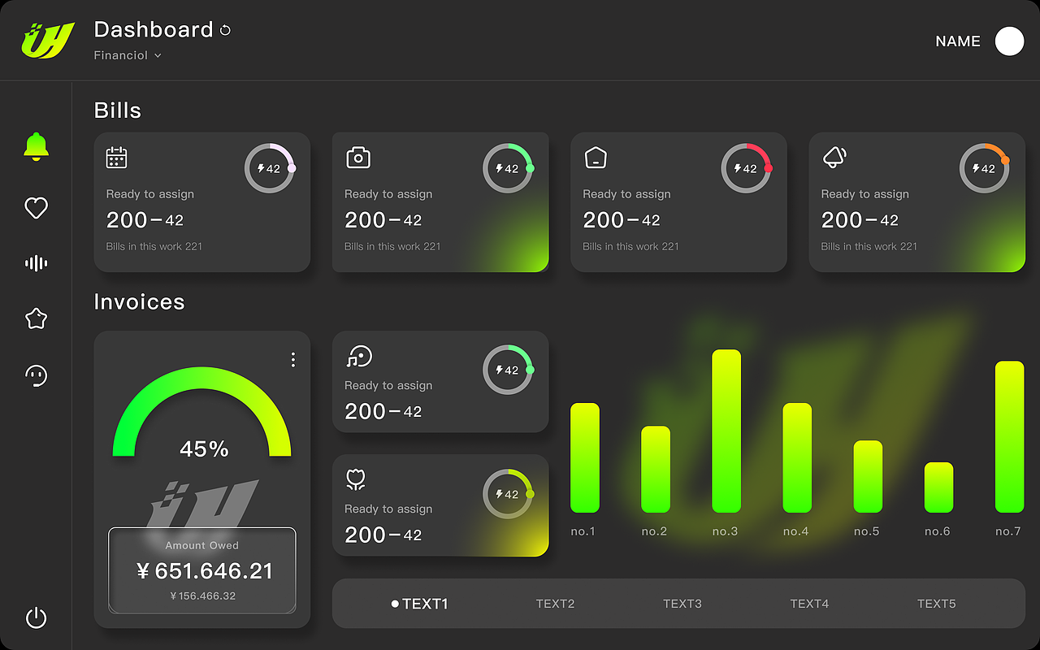This screenshot has height=650, width=1040.
Task: Click the ¥156.466.32 secondary amount
Action: (203, 596)
